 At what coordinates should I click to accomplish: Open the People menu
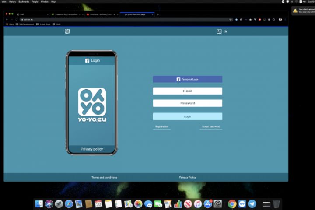(35, 2)
